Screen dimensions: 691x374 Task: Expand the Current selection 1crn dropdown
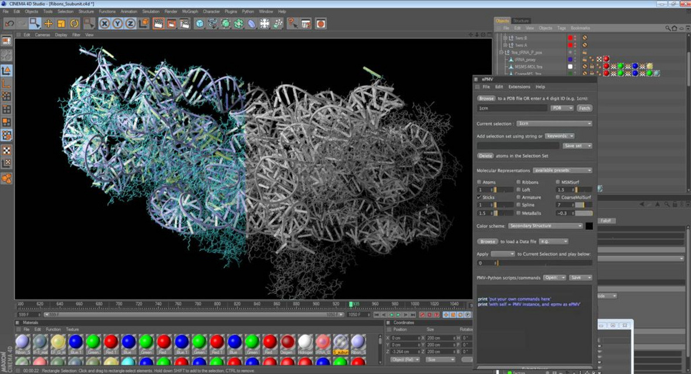click(x=555, y=124)
